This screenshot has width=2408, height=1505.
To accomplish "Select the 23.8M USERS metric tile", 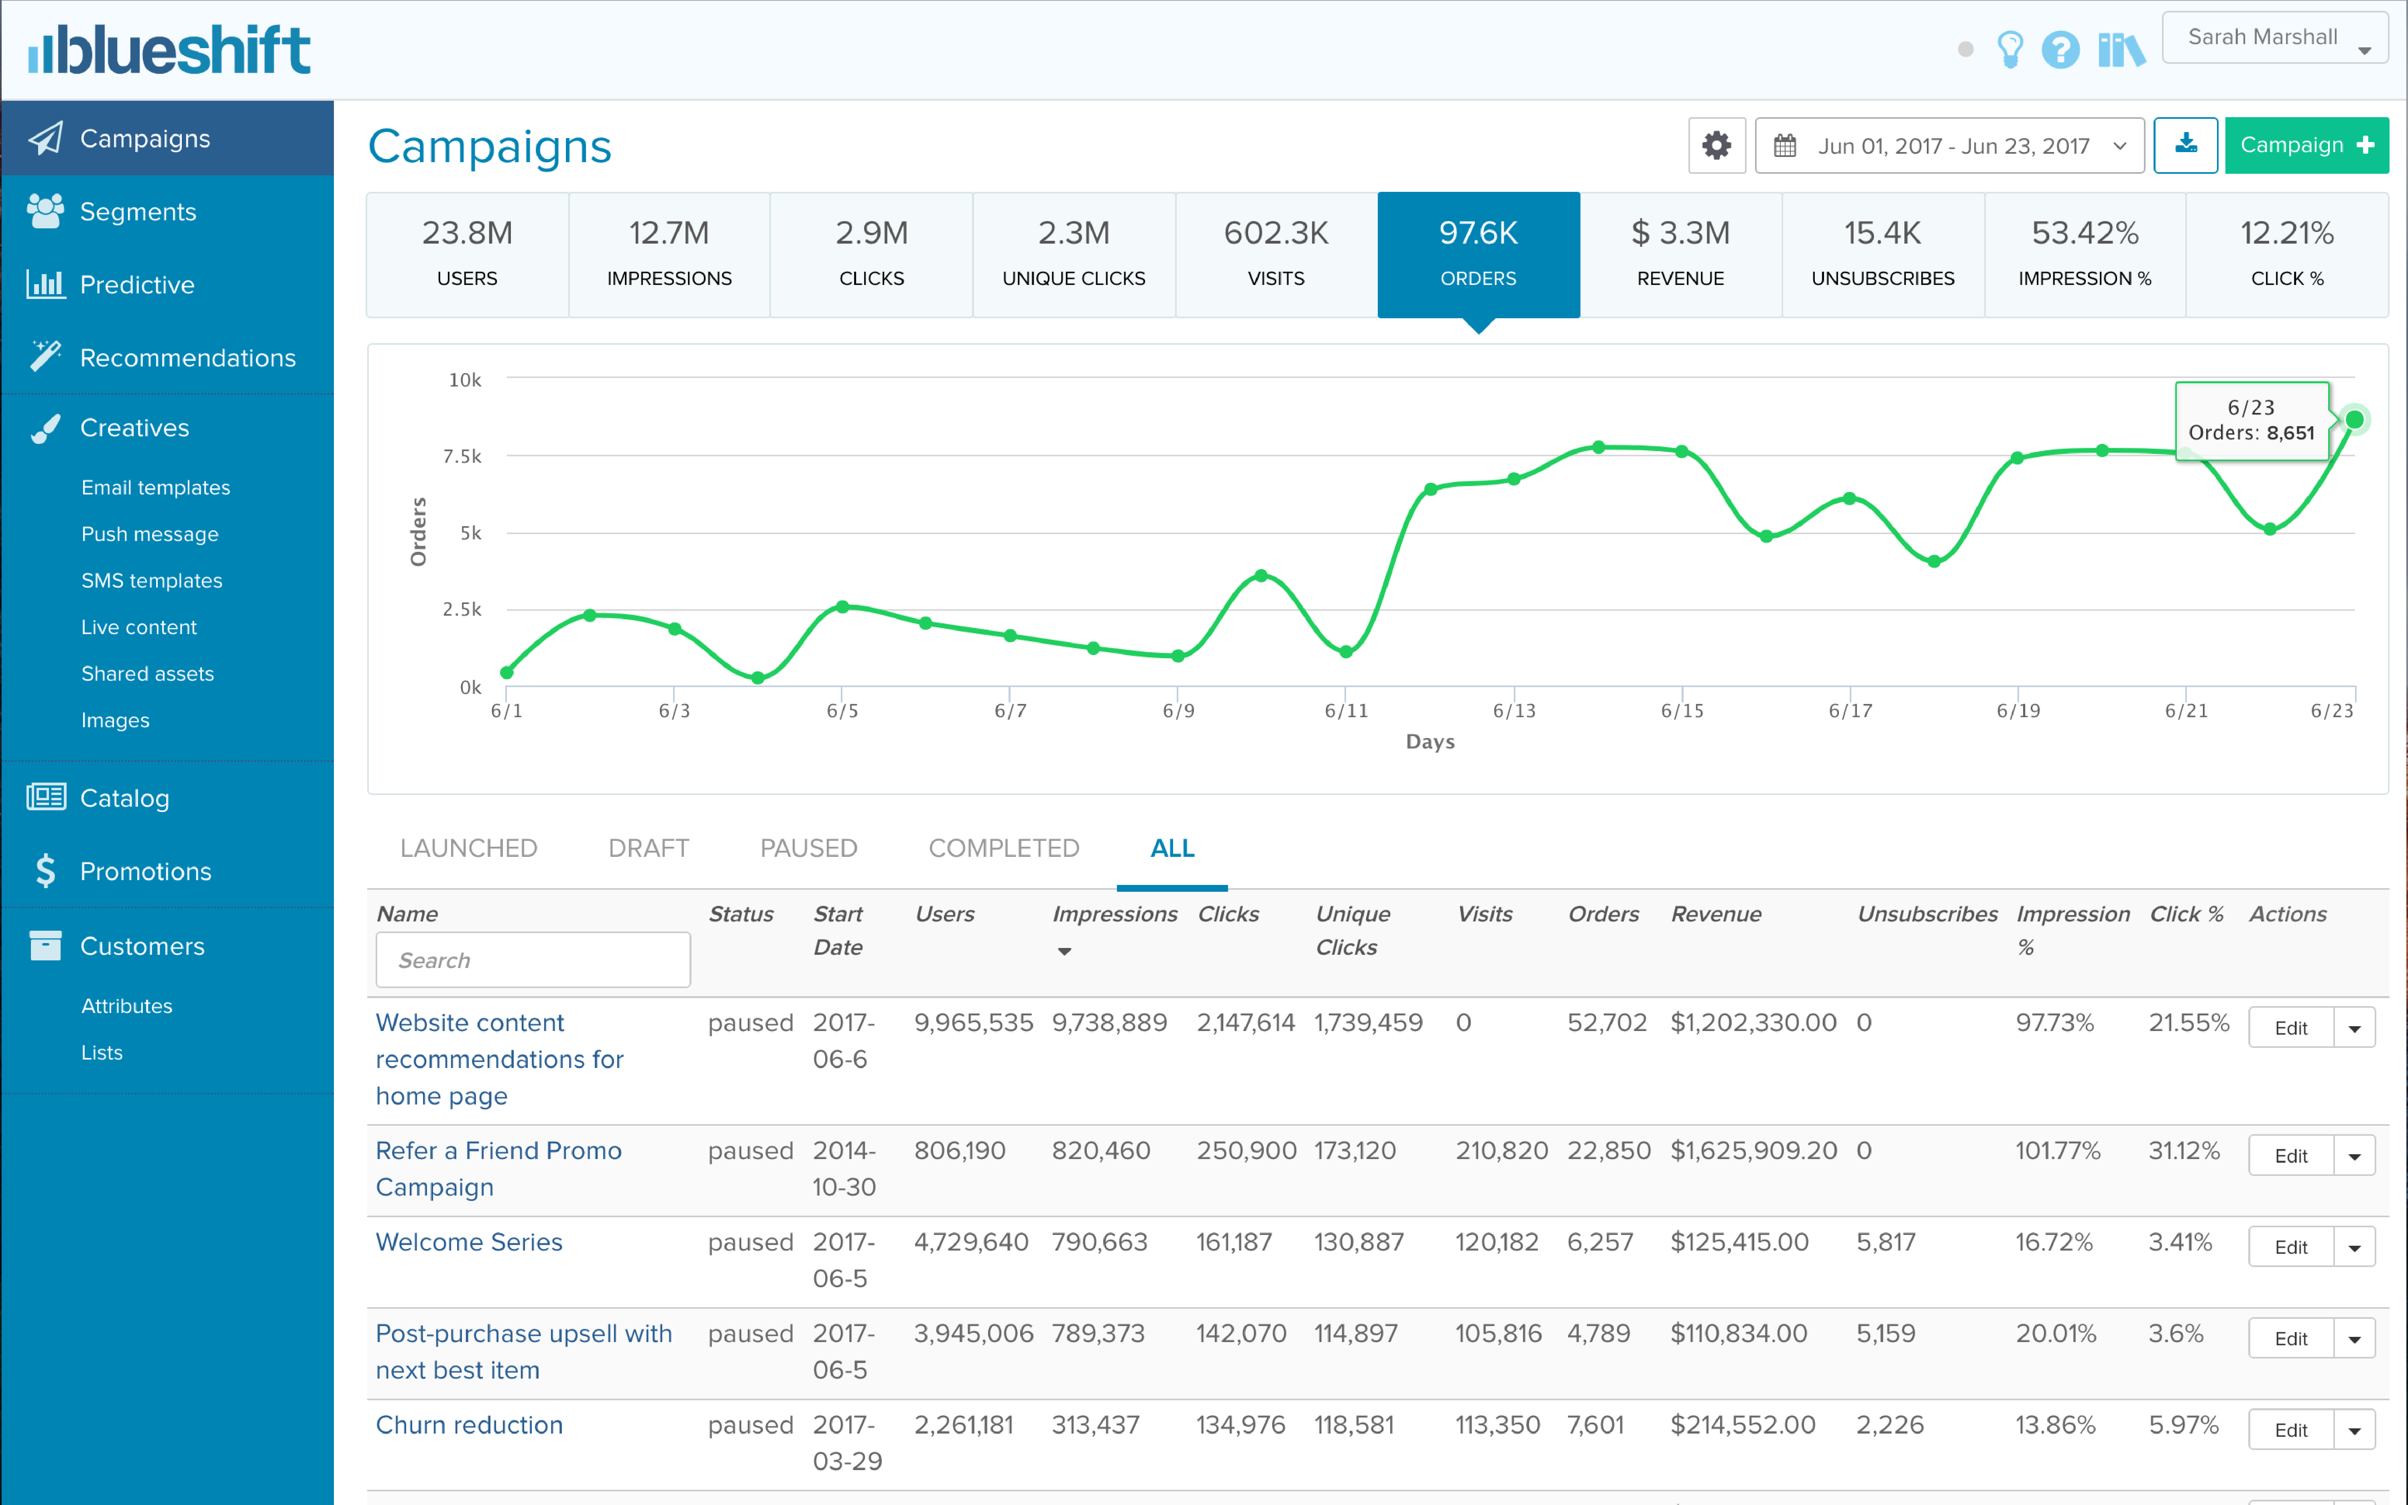I will [467, 255].
